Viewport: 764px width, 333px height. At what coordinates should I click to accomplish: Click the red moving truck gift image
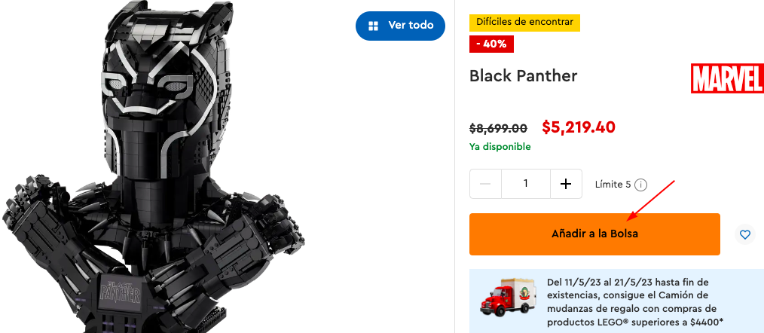508,296
